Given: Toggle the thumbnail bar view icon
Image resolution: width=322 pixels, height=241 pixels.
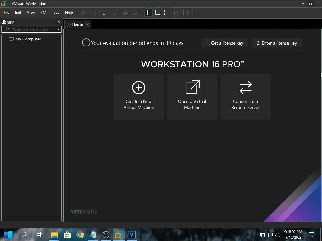Looking at the screenshot, I should pos(158,13).
